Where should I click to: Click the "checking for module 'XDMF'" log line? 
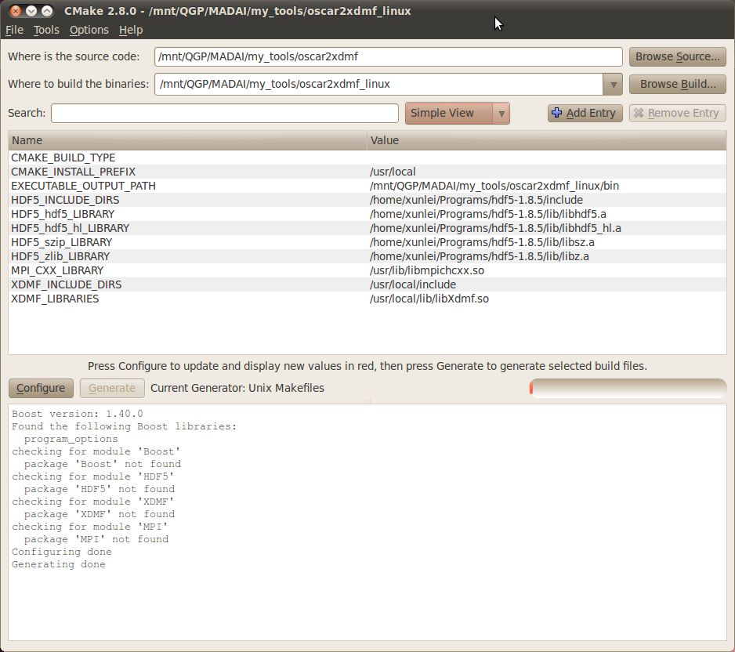pyautogui.click(x=92, y=502)
